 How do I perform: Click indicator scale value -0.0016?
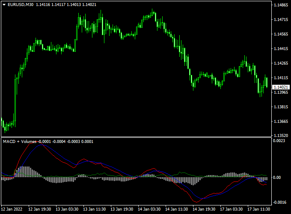[x=279, y=202]
